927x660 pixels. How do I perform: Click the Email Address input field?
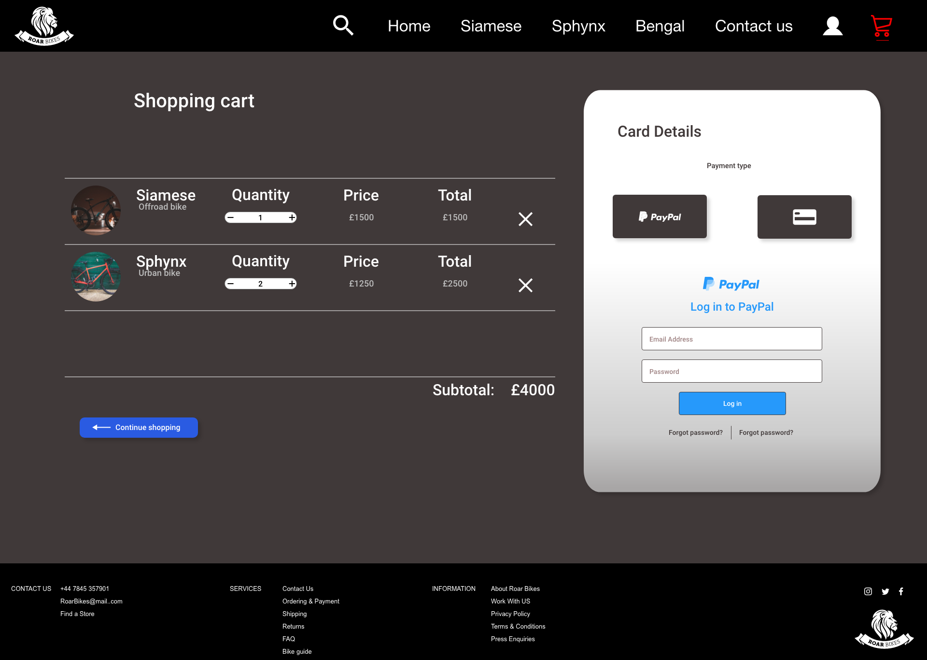(731, 339)
